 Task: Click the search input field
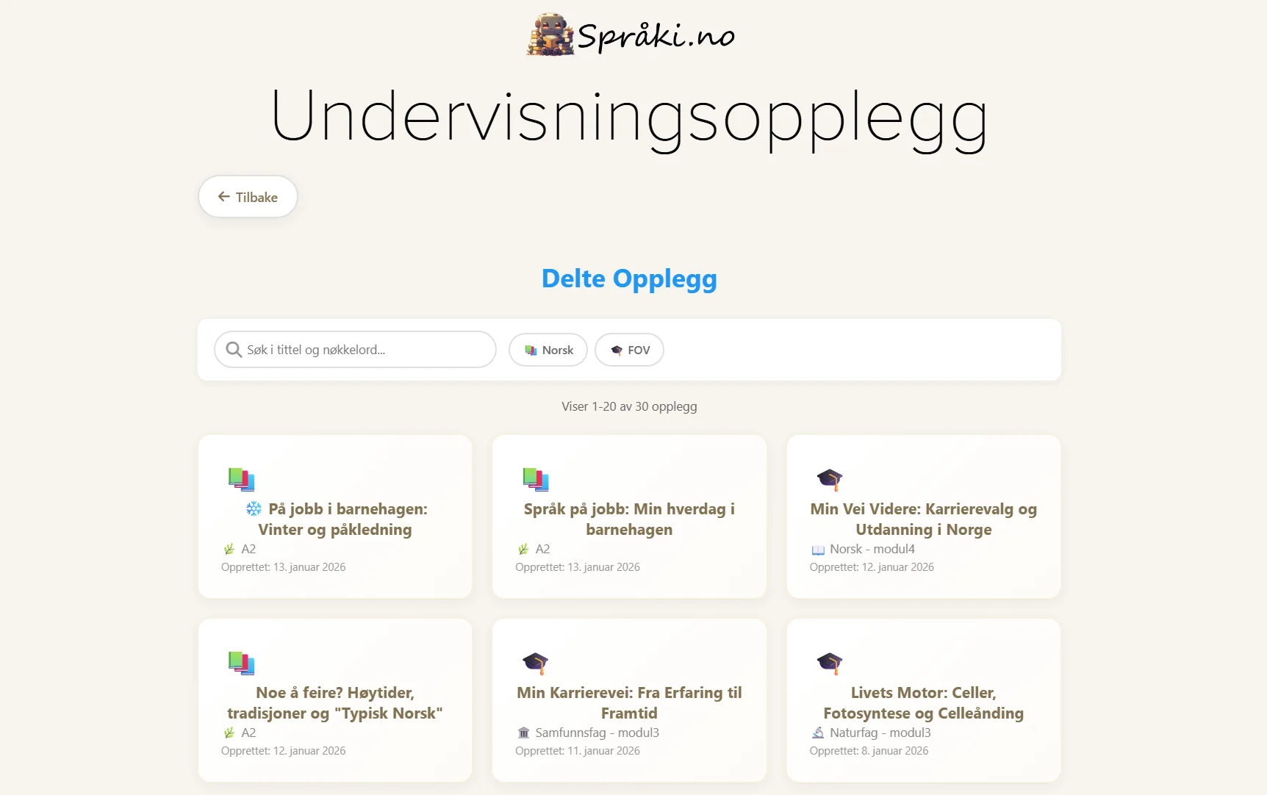pyautogui.click(x=355, y=350)
